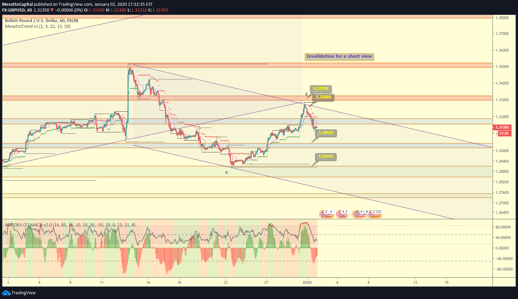
Task: Click date 18 on the time axis
Action: pyautogui.click(x=179, y=282)
